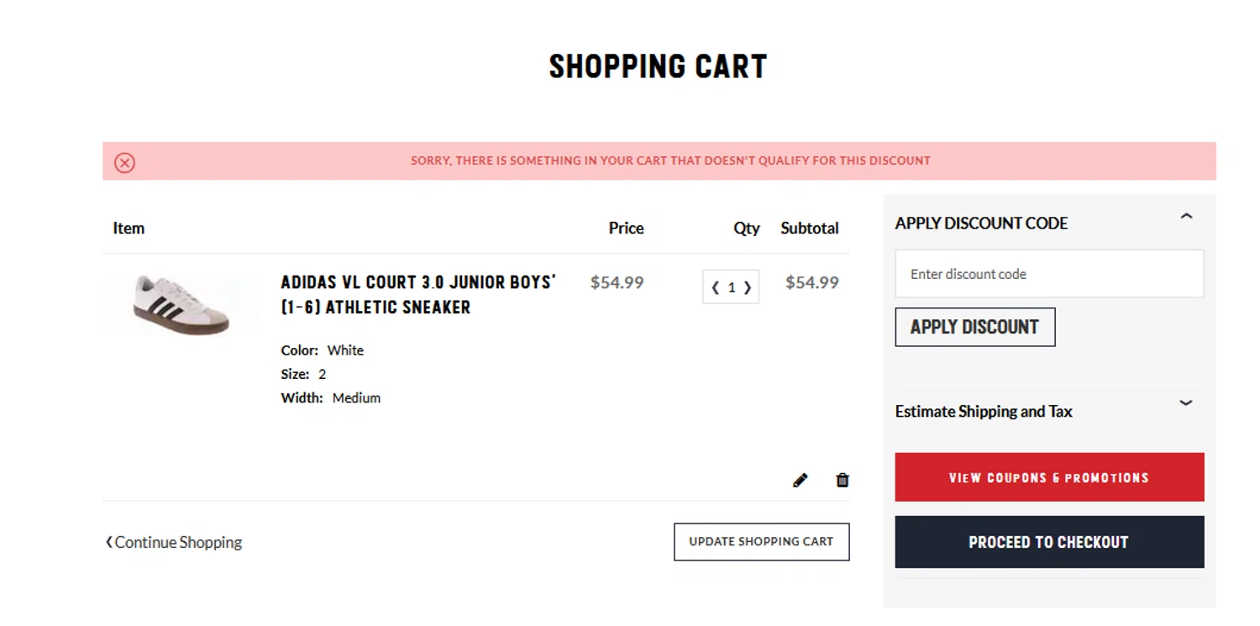Click the red error X circle icon
The image size is (1260, 626).
125,162
